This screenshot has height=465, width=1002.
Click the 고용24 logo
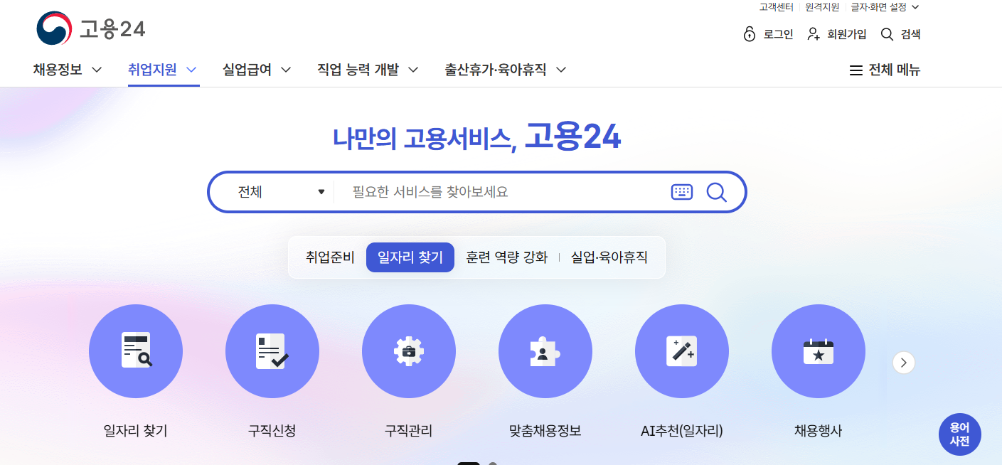(x=91, y=29)
